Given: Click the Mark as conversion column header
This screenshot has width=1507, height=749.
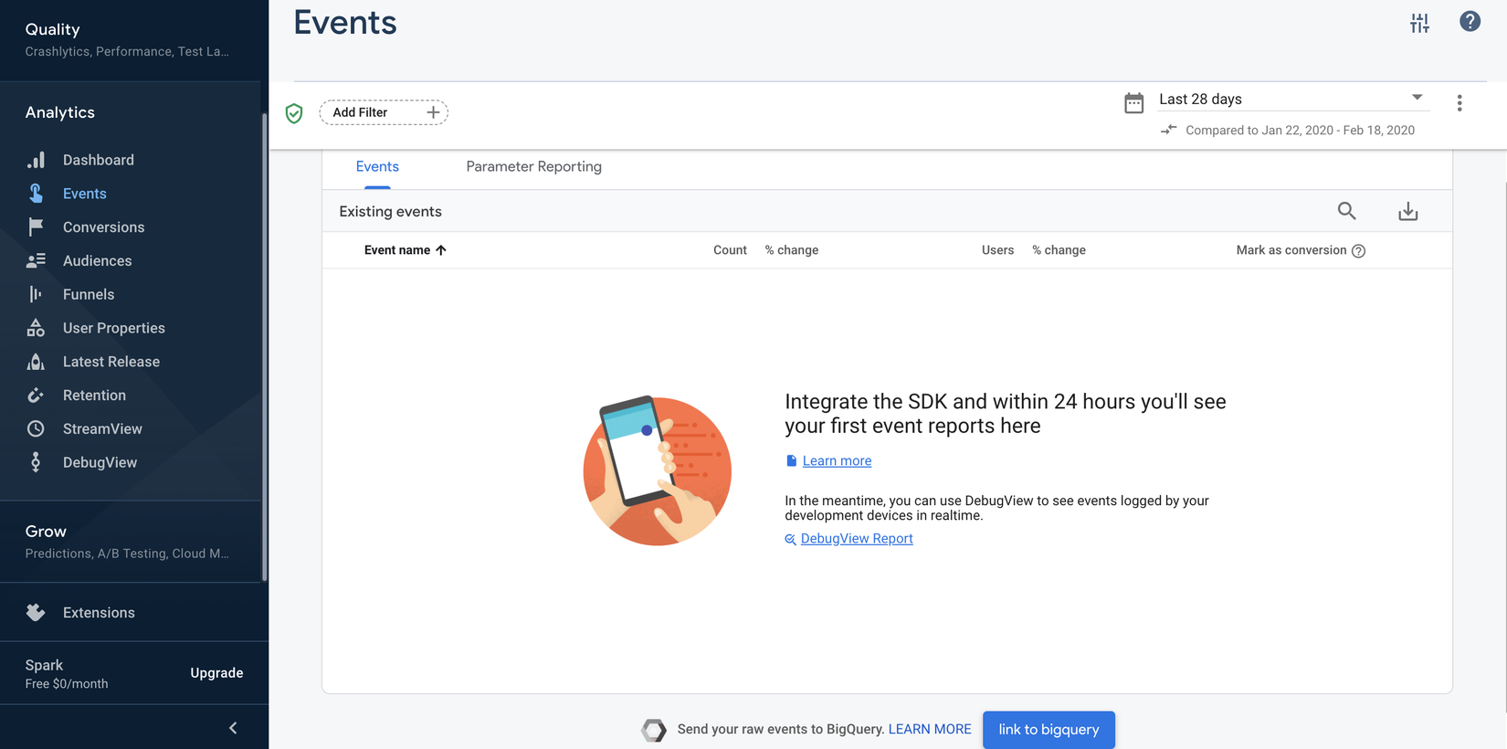Looking at the screenshot, I should (1291, 250).
